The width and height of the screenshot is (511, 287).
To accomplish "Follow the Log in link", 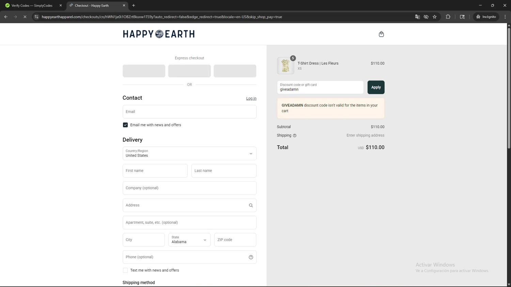I will coord(251,99).
